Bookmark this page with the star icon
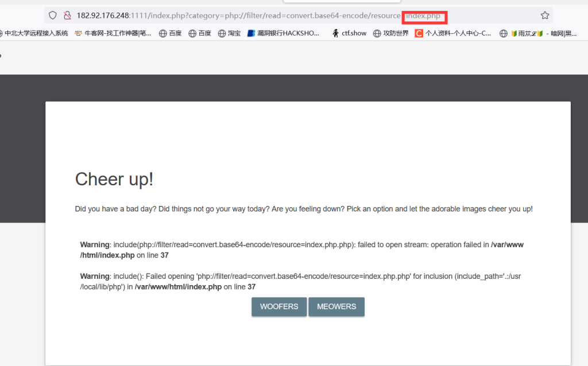The image size is (588, 366). click(545, 15)
